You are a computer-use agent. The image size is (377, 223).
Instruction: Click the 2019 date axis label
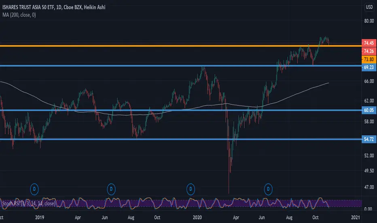40,217
